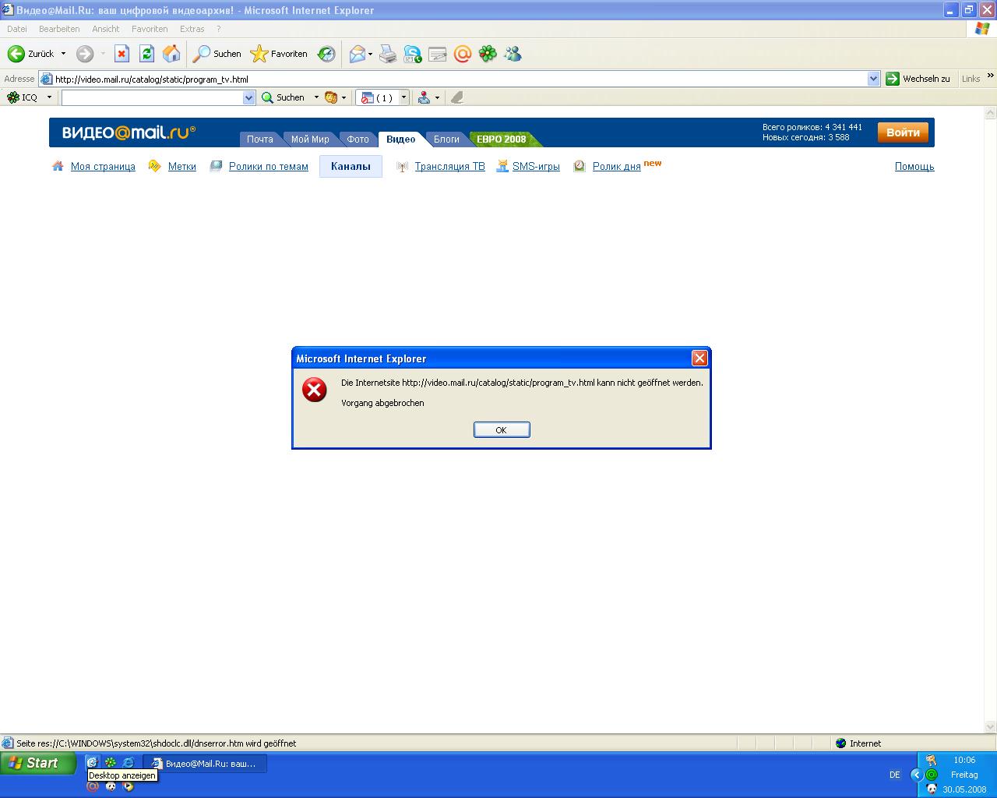
Task: Click Show Desktop quick launch icon
Action: pos(92,763)
